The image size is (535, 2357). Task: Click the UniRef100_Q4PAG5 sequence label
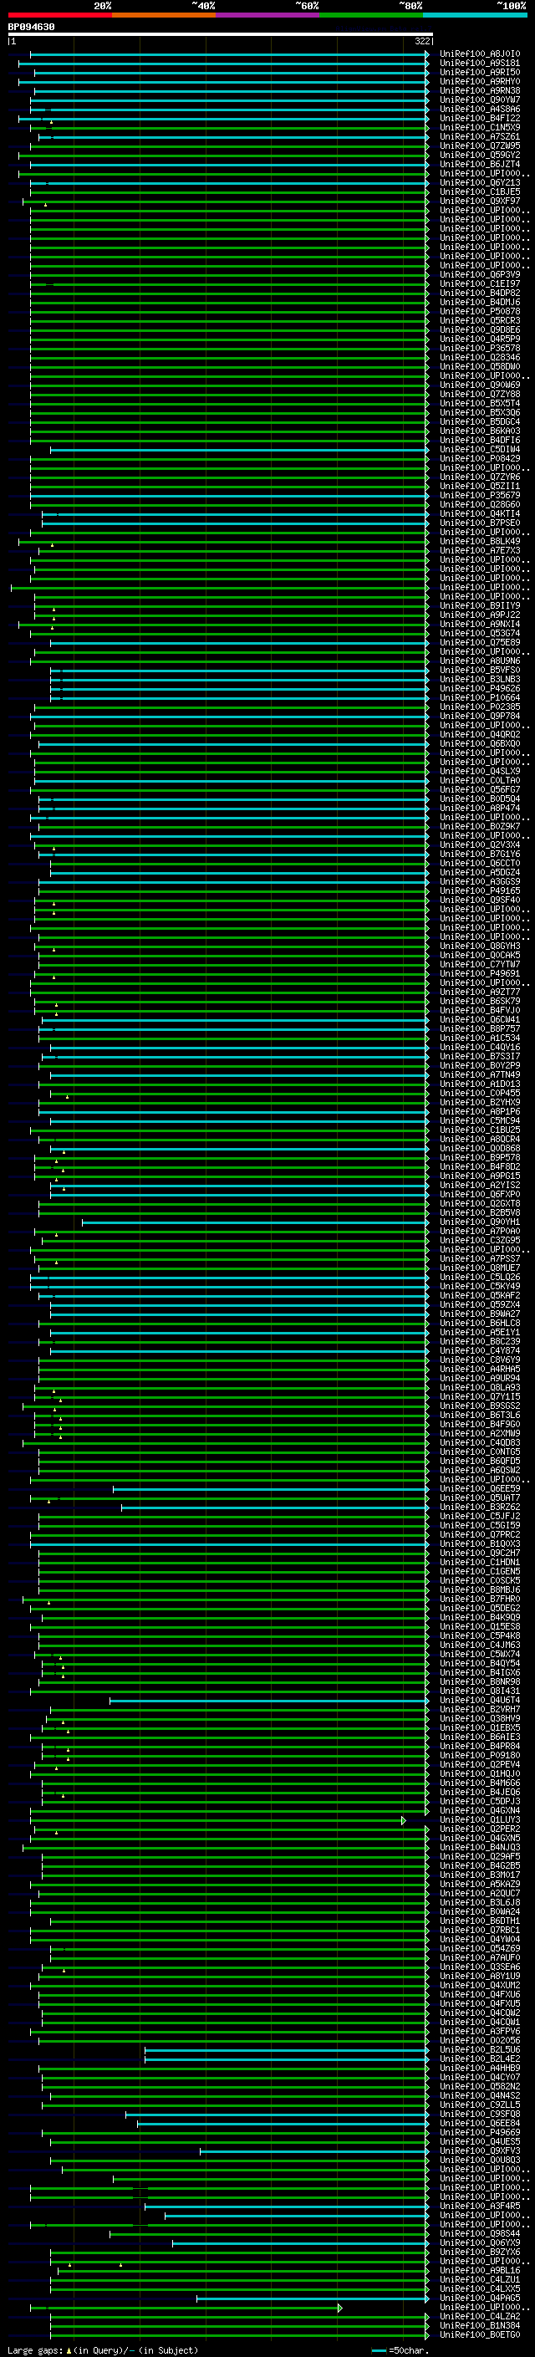point(480,2298)
